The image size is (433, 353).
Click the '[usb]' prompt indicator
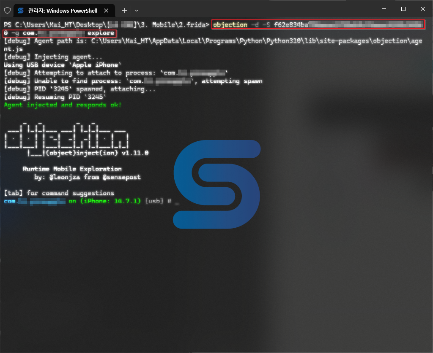pyautogui.click(x=154, y=201)
